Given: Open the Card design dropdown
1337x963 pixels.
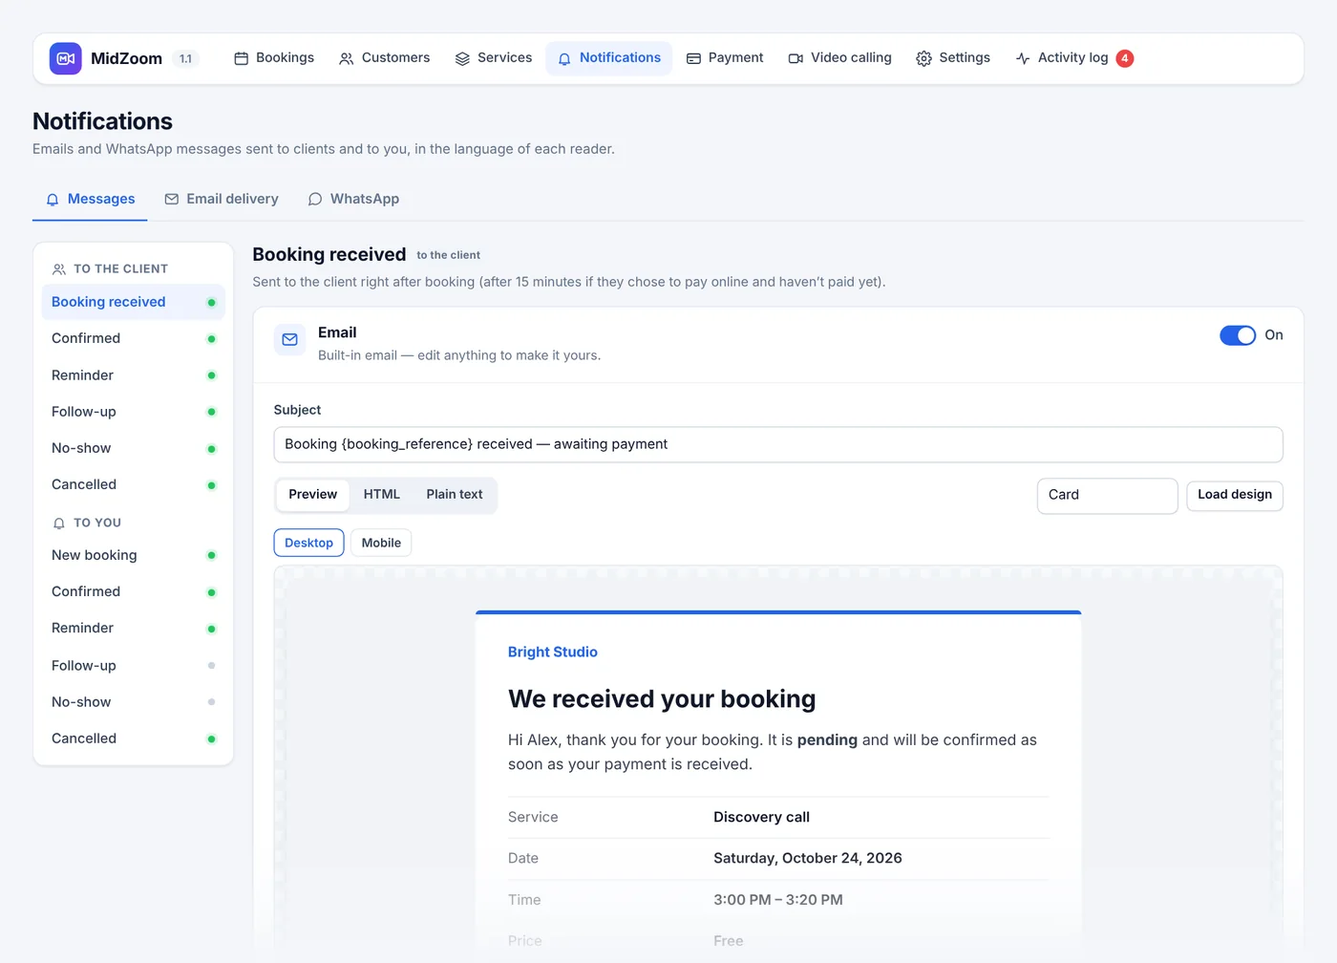Looking at the screenshot, I should point(1107,495).
